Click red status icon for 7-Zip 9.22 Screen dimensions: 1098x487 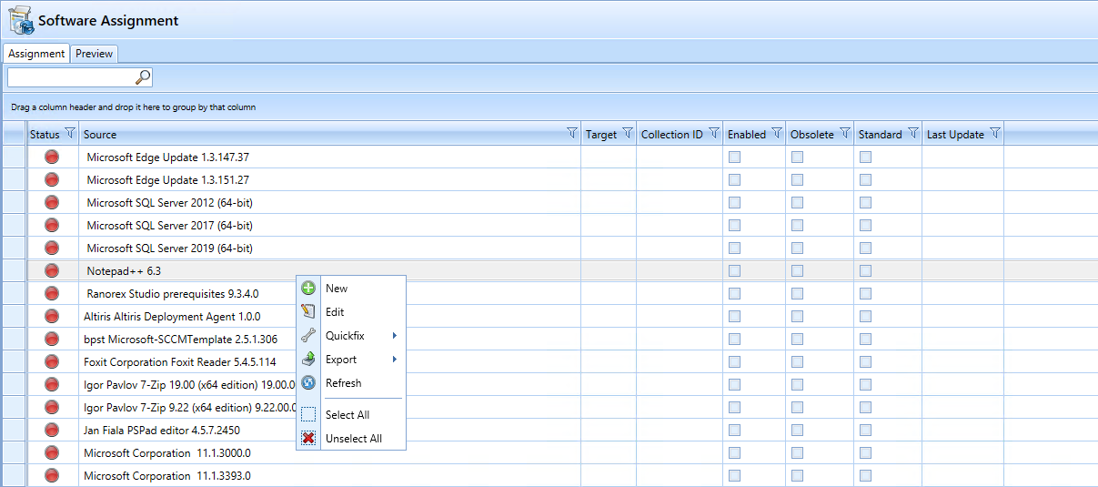pyautogui.click(x=52, y=407)
